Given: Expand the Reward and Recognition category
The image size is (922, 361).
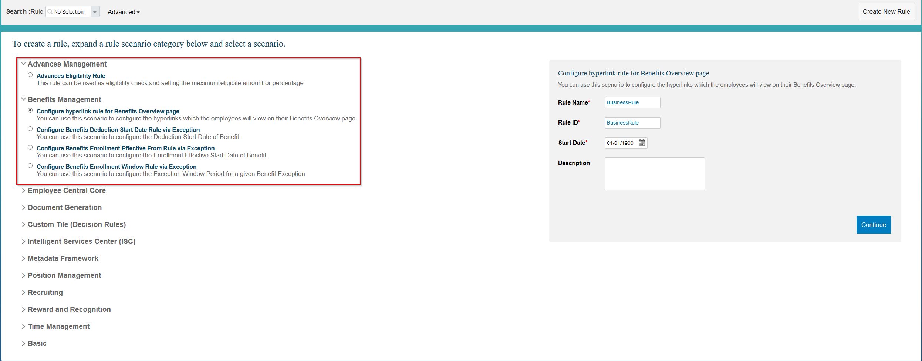Looking at the screenshot, I should pyautogui.click(x=24, y=310).
